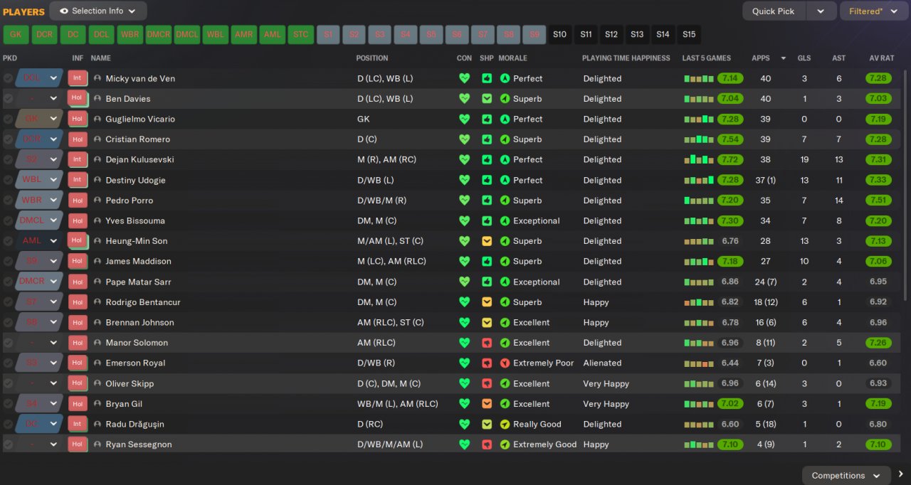Click Pedro Porro's profile icon
The width and height of the screenshot is (911, 485).
pyautogui.click(x=98, y=201)
